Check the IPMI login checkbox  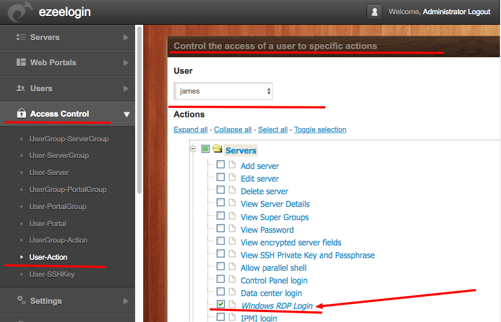tap(220, 317)
